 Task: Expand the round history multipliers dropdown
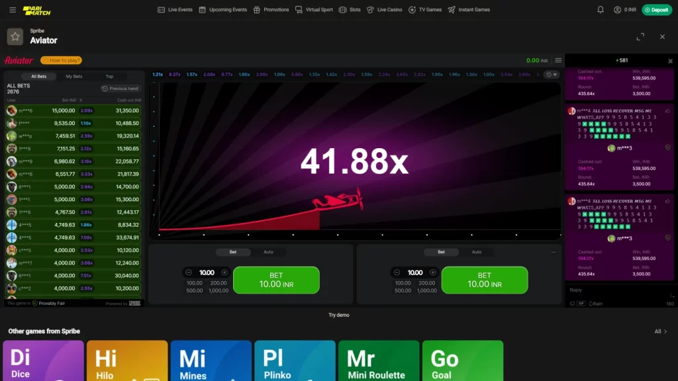coord(551,75)
